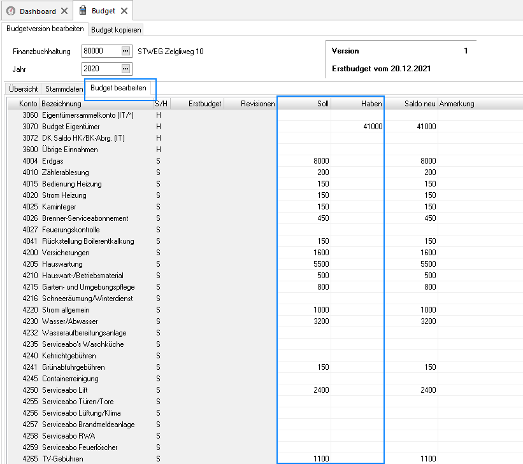
Task: Close the Dashboard tab
Action: pyautogui.click(x=64, y=11)
